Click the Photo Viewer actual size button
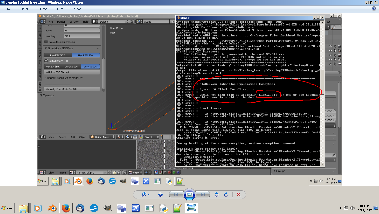This screenshot has height=214, width=379. click(x=160, y=194)
